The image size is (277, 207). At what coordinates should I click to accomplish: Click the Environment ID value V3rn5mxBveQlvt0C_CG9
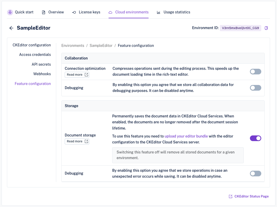[240, 28]
